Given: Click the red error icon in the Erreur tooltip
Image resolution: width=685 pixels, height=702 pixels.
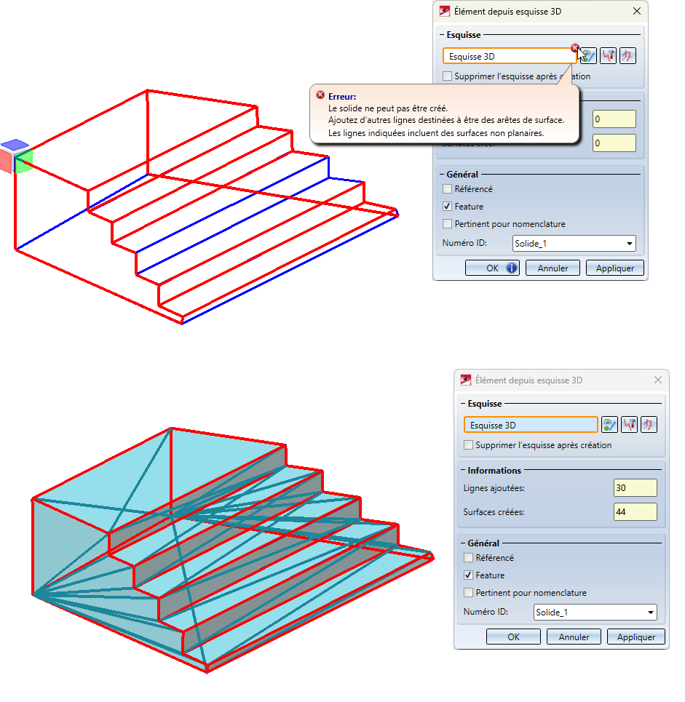Looking at the screenshot, I should 320,95.
